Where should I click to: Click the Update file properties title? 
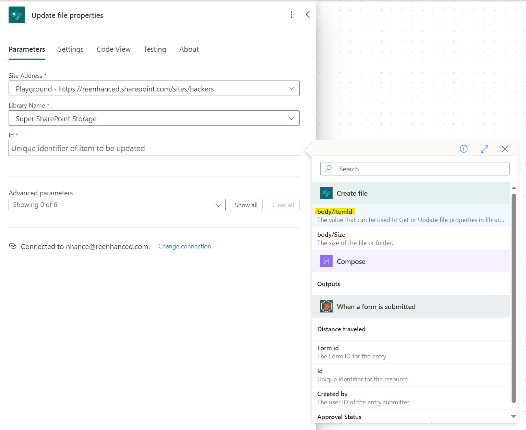tap(67, 15)
